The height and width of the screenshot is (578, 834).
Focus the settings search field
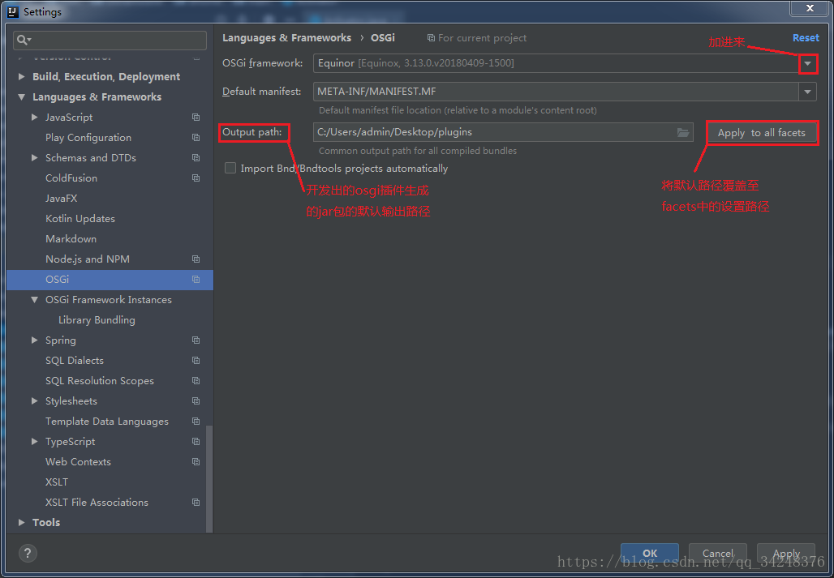coord(110,41)
